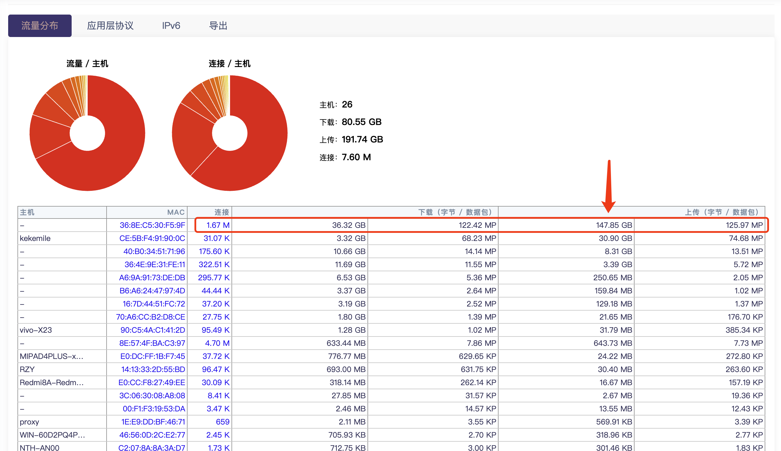The image size is (781, 451).
Task: Click MAC link 40:B0:34:51:71:96
Action: pos(154,251)
